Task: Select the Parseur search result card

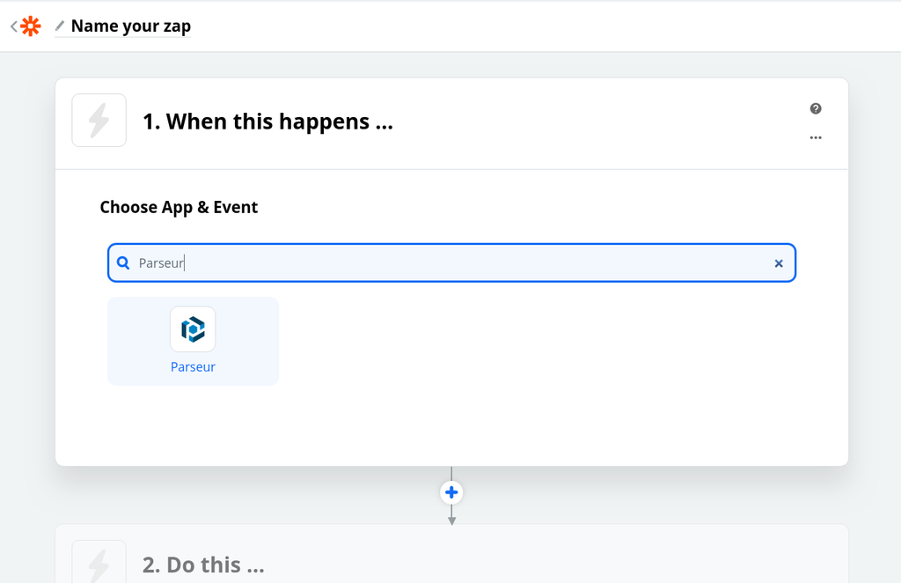Action: point(193,341)
